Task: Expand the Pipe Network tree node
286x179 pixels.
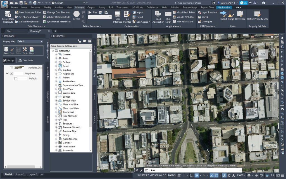Action: click(56, 116)
